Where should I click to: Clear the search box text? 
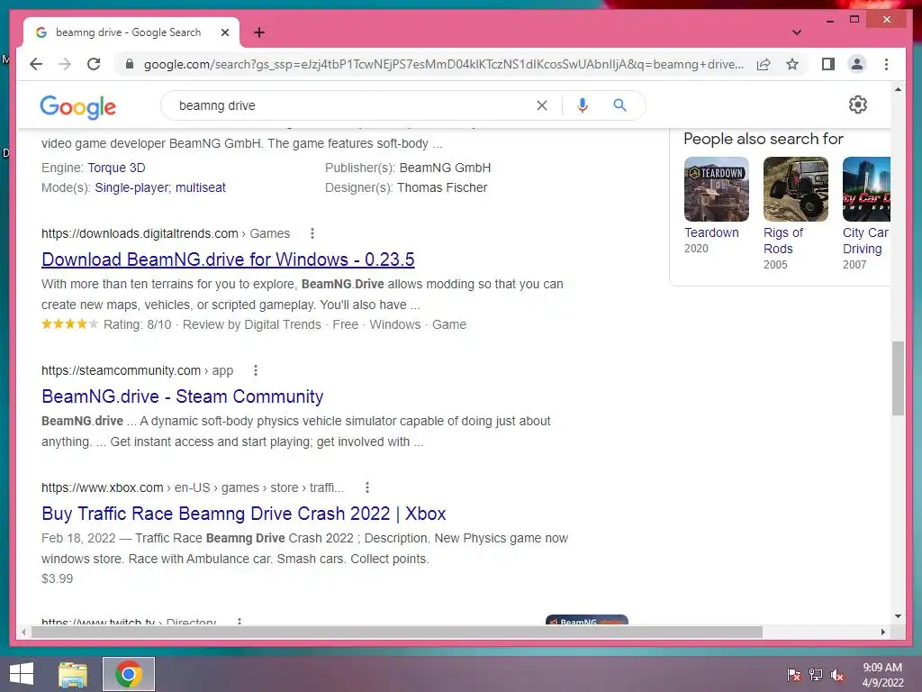coord(541,105)
